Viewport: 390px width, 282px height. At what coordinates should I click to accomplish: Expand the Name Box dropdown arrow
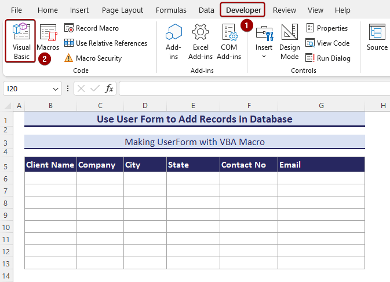click(x=56, y=89)
